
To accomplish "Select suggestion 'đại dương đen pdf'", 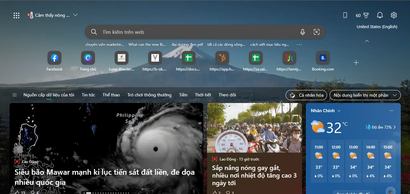I will [x=187, y=45].
